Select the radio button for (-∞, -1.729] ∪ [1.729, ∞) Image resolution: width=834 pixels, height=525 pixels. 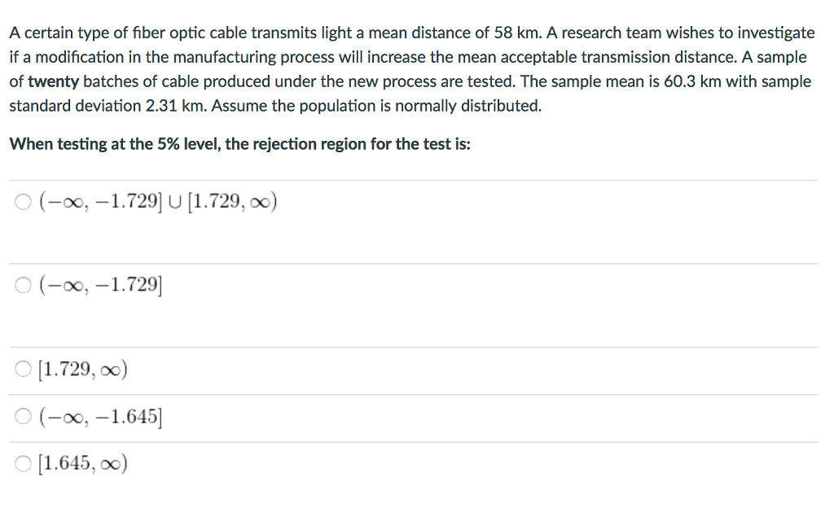coord(23,200)
